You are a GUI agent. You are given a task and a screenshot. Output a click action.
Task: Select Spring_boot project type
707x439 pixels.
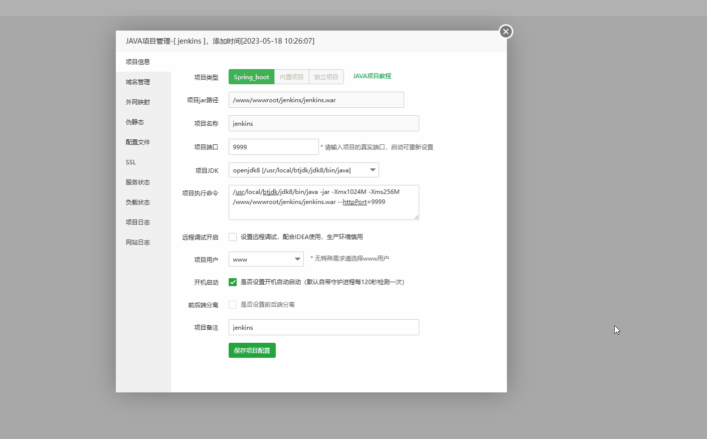point(251,77)
